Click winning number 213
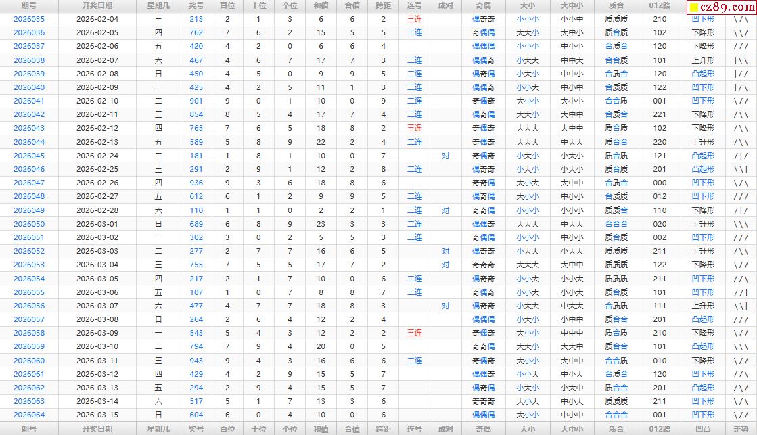 [196, 19]
